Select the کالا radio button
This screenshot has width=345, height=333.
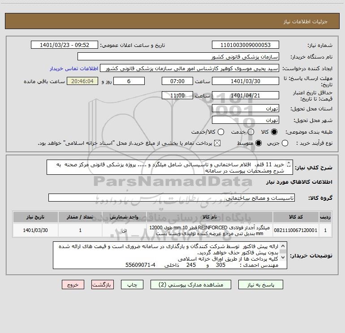pos(274,132)
